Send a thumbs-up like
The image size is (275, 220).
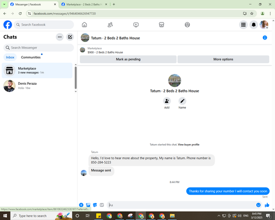267,205
